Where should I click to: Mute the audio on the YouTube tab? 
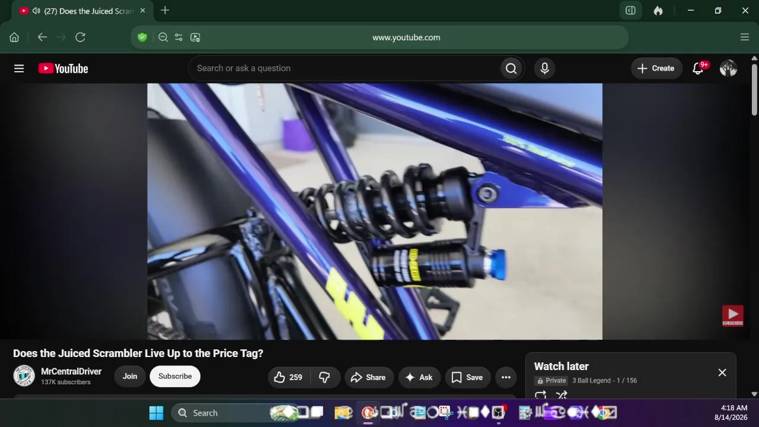(x=36, y=11)
